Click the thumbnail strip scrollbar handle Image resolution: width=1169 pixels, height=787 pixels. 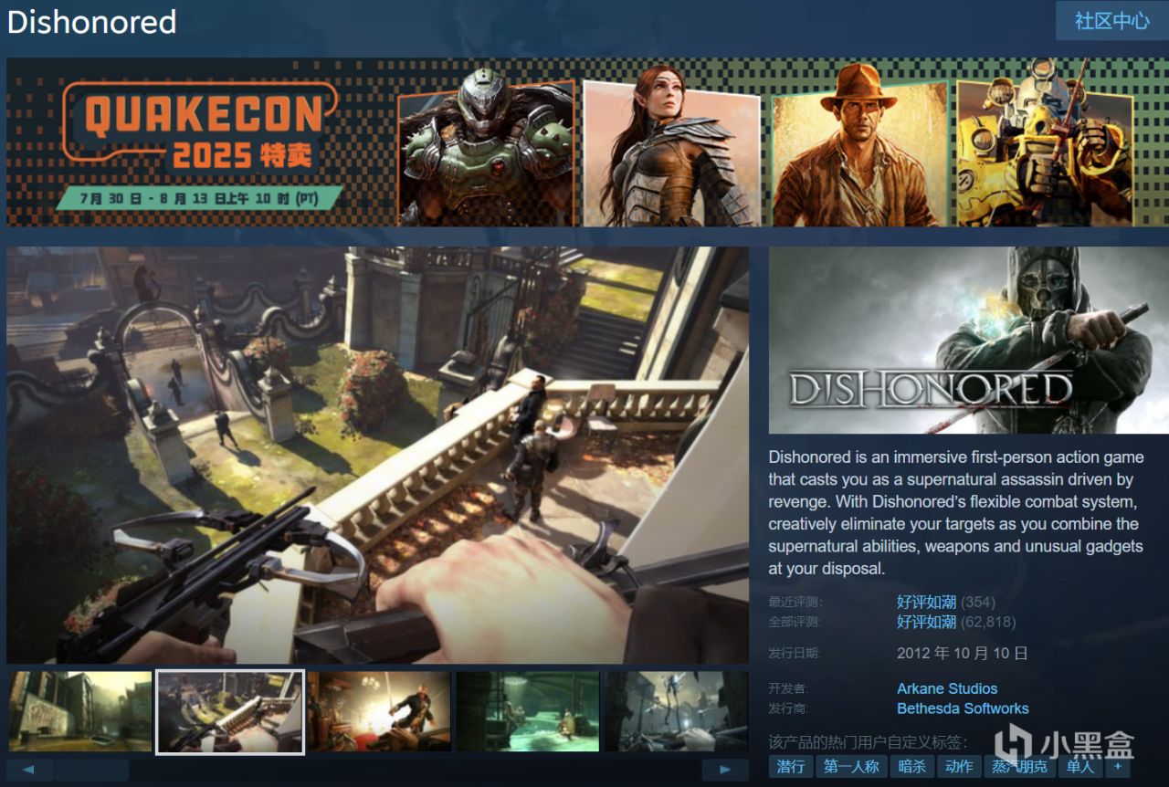tap(90, 770)
